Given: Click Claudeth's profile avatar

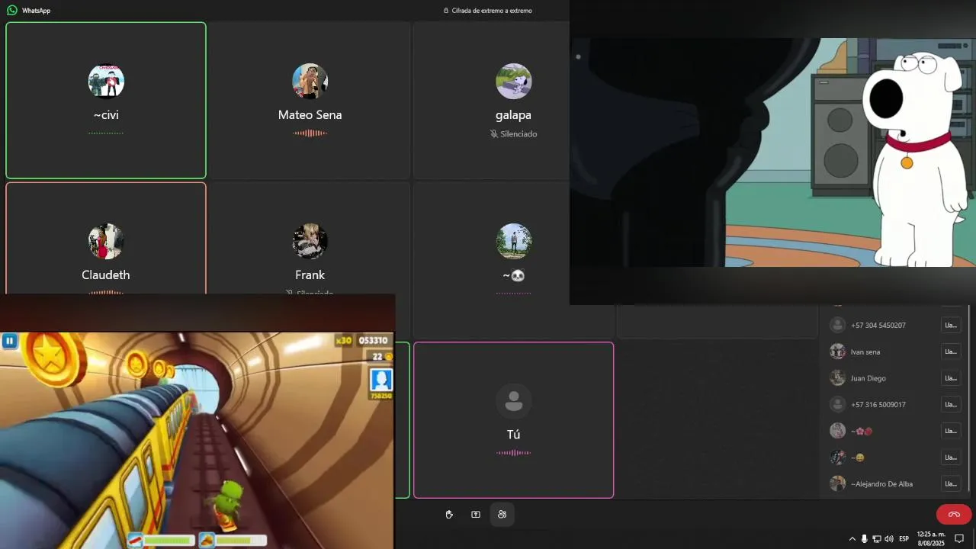Looking at the screenshot, I should [106, 241].
